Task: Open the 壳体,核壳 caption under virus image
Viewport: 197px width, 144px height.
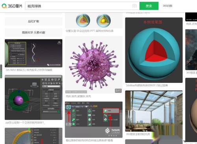Action: pos(78,96)
